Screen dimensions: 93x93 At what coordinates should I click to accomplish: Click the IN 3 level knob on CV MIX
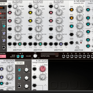tap(26, 86)
